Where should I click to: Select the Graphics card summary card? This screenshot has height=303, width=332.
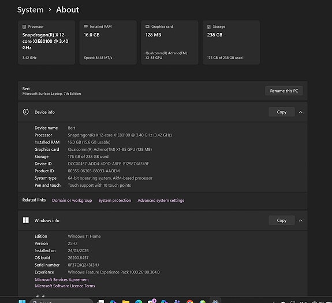(x=170, y=42)
